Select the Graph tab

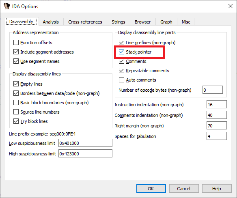click(166, 22)
